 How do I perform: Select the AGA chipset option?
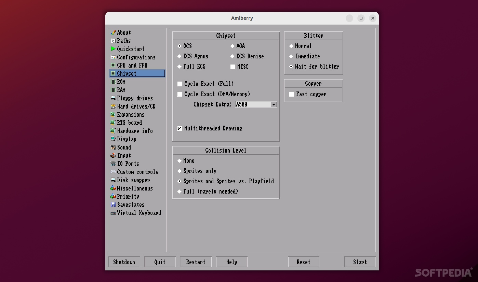coord(233,46)
